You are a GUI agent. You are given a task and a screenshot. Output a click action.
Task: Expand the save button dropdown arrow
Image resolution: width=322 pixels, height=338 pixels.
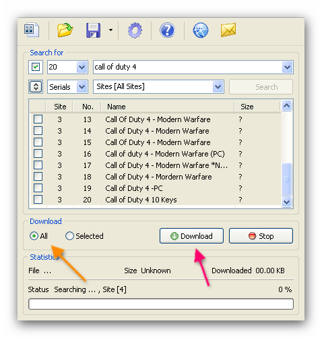(110, 30)
